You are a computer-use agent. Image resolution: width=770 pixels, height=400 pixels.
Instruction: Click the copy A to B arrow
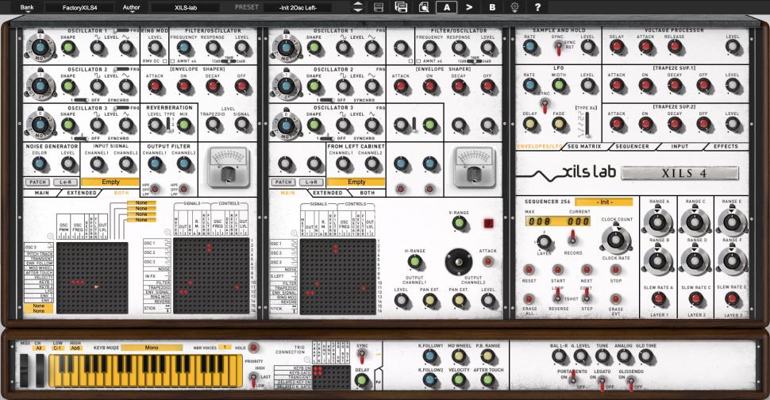click(x=470, y=7)
